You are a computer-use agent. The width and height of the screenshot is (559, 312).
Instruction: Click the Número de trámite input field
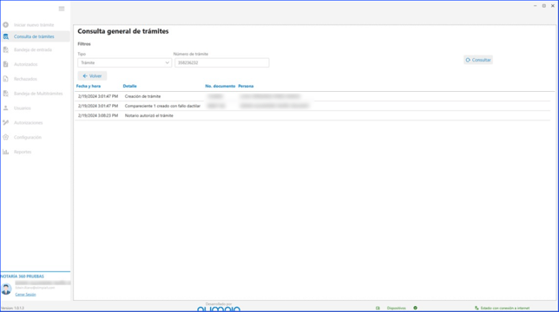tap(221, 62)
